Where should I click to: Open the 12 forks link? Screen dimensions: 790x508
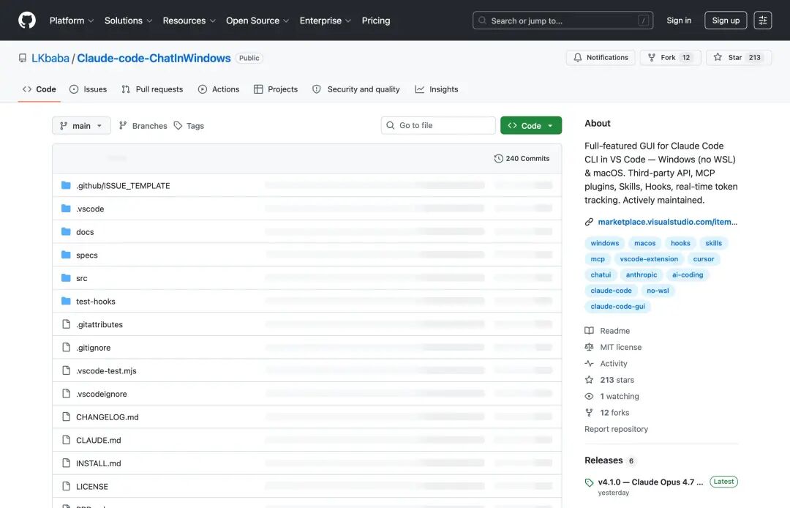tap(614, 413)
